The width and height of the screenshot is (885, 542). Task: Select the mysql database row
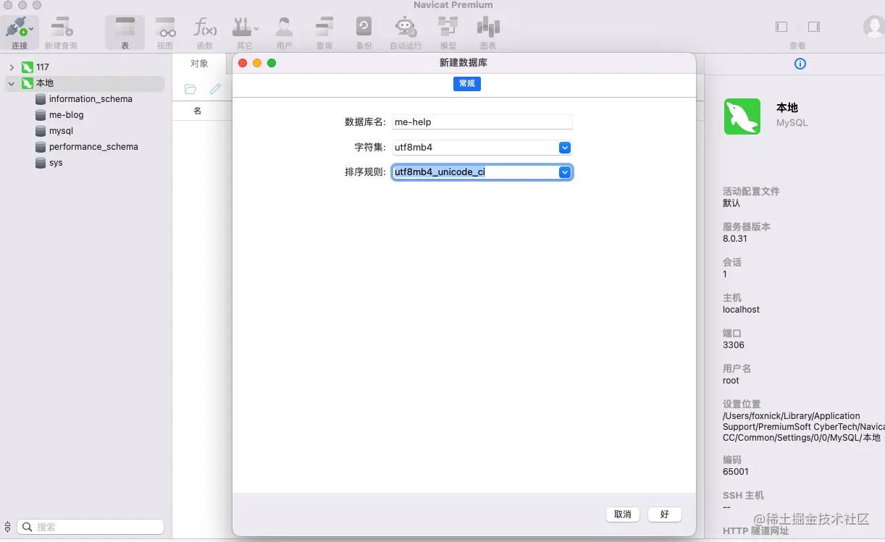[86, 131]
